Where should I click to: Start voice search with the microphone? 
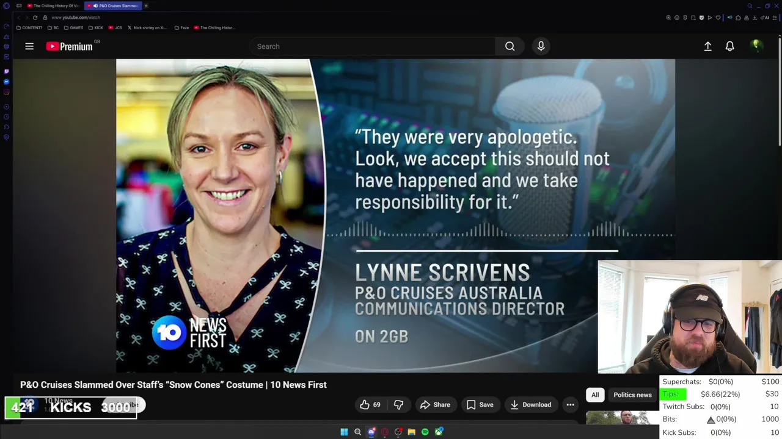pyautogui.click(x=541, y=46)
